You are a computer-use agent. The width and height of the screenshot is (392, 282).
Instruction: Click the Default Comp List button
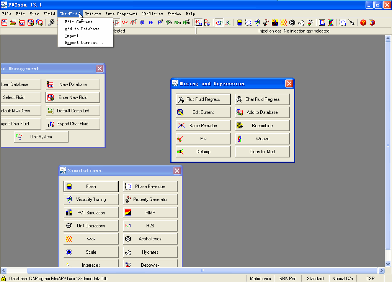pos(73,110)
